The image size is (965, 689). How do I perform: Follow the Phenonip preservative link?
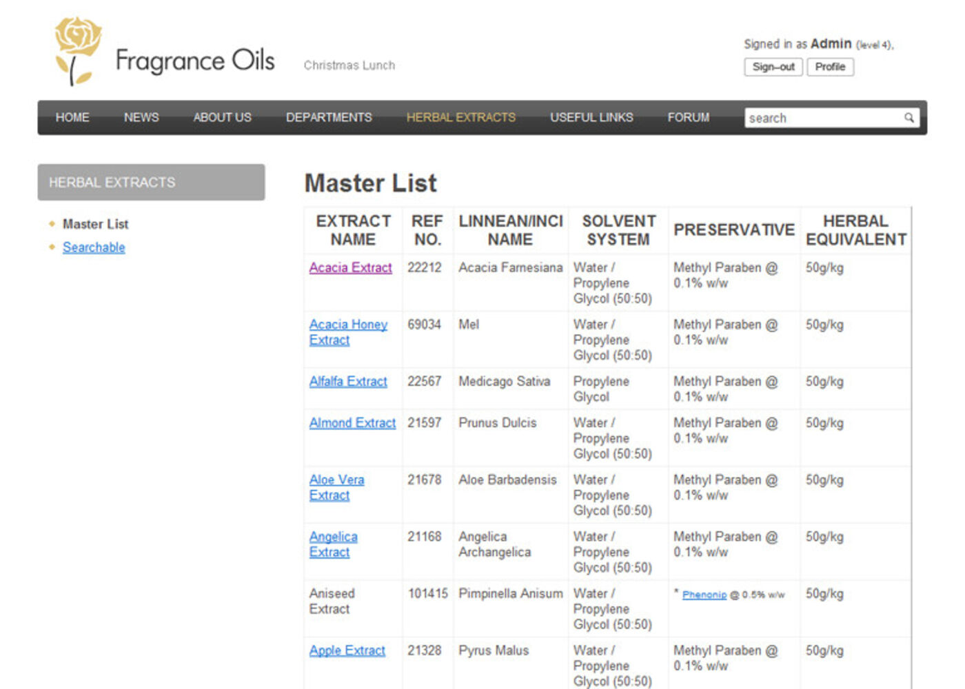click(704, 595)
